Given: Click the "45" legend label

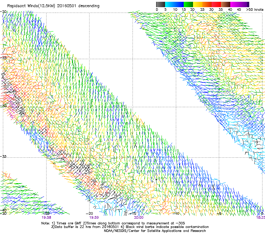Looking at the screenshot, I should (x=239, y=10).
